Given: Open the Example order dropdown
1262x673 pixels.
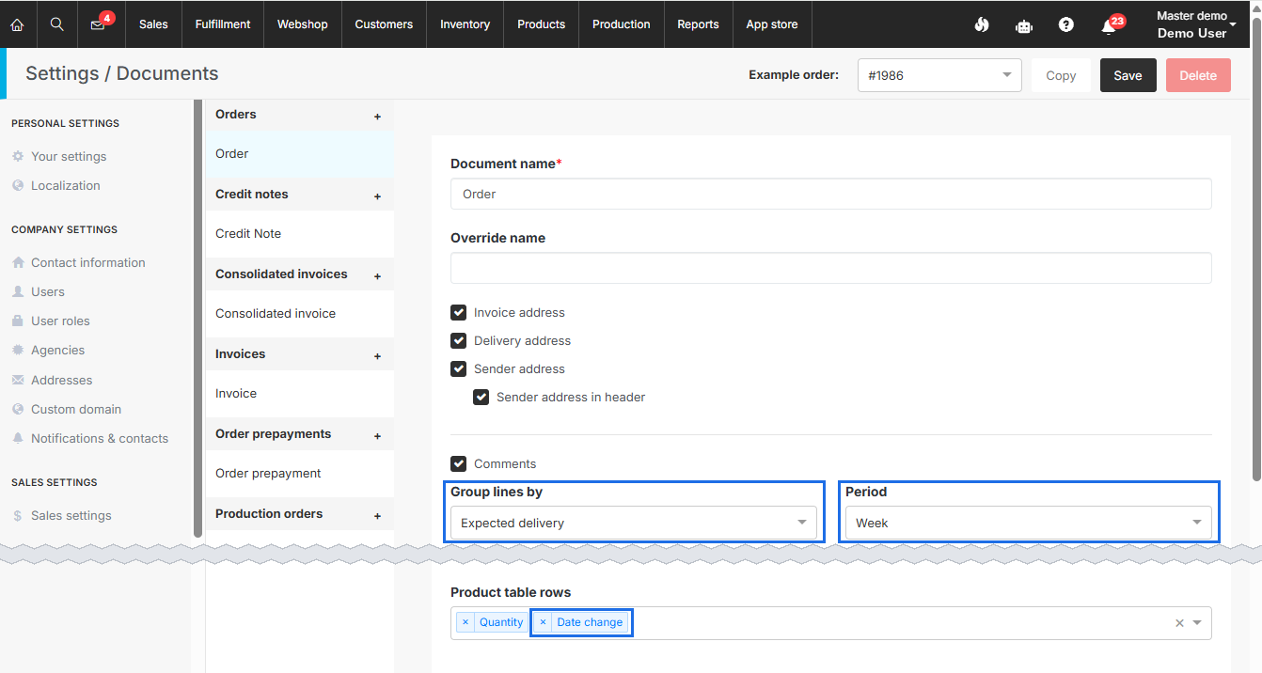Looking at the screenshot, I should point(939,75).
